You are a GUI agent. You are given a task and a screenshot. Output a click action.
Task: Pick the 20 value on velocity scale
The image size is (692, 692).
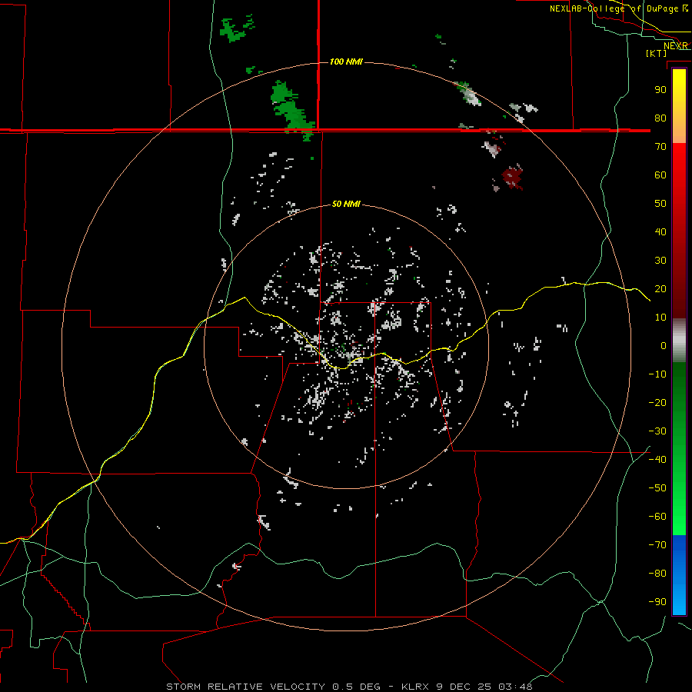[660, 289]
